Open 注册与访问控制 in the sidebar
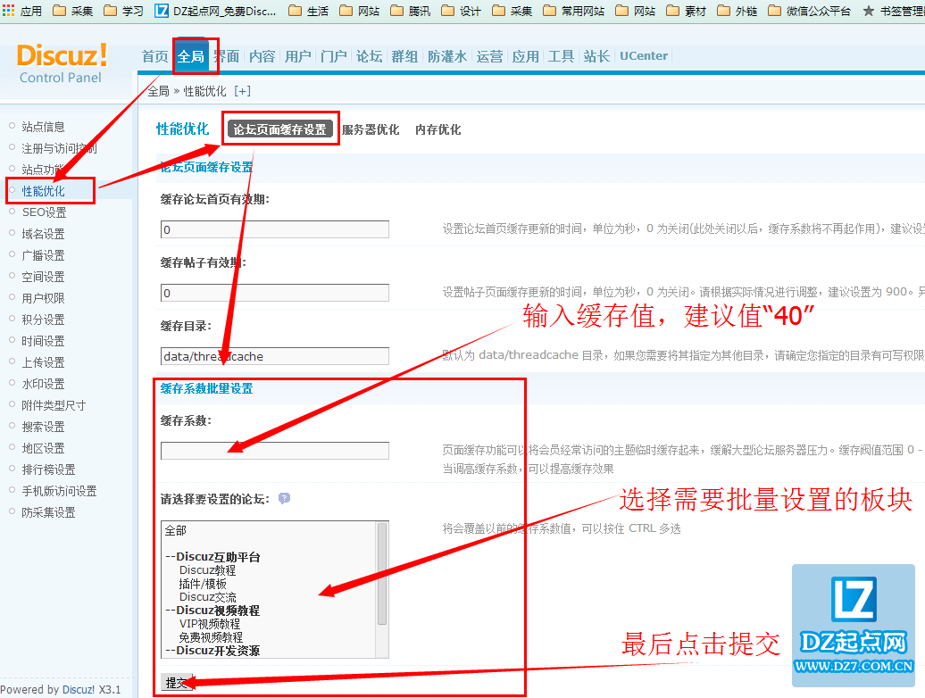The width and height of the screenshot is (925, 698). pyautogui.click(x=59, y=148)
